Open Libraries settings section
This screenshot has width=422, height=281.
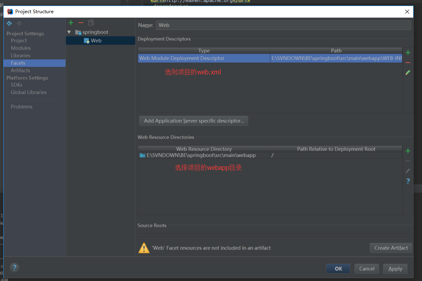point(20,56)
